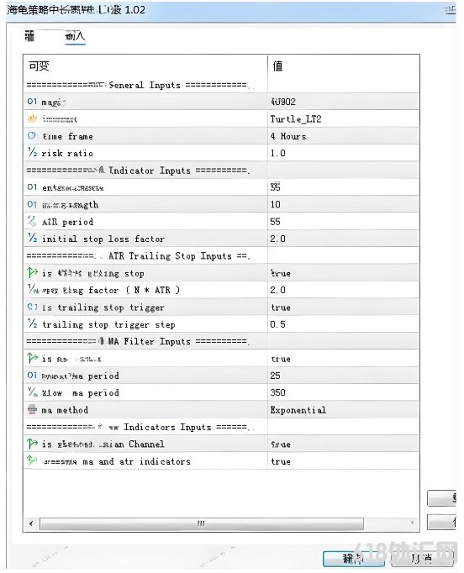
Task: Switch to the first tab left of 输入
Action: coord(30,36)
